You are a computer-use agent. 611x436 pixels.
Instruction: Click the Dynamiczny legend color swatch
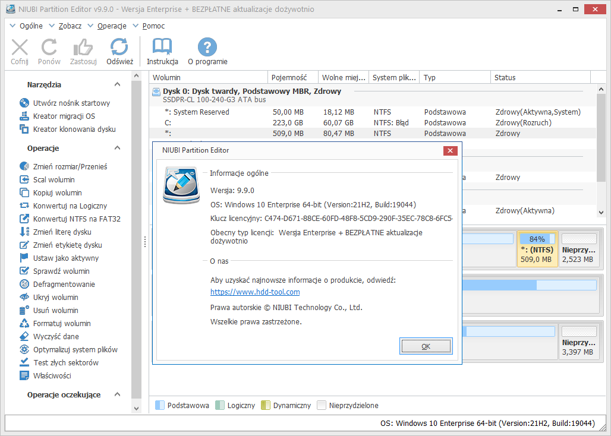[x=265, y=405]
